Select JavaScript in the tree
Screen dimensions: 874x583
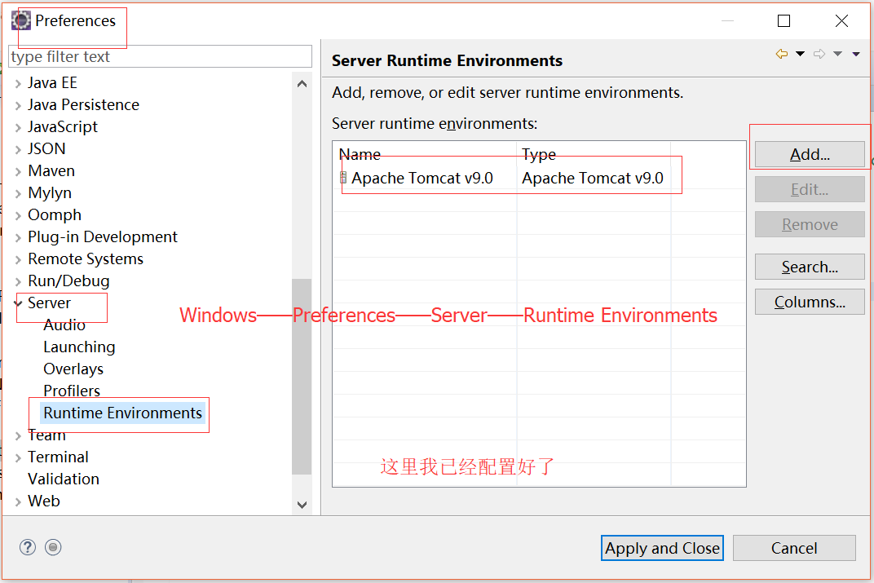tap(63, 126)
